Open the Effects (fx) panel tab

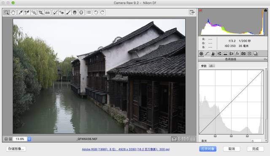[237, 54]
